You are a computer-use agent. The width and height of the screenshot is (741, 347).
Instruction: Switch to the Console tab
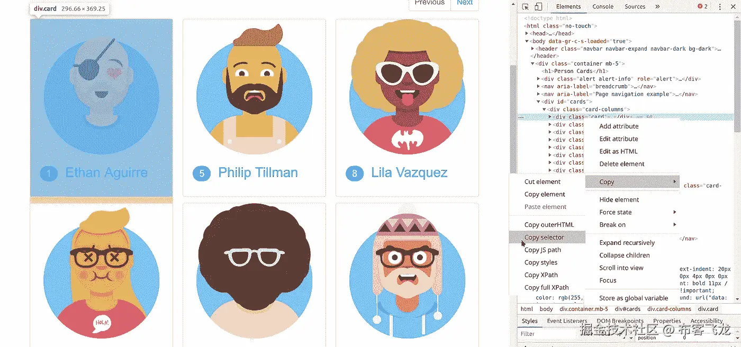(603, 7)
